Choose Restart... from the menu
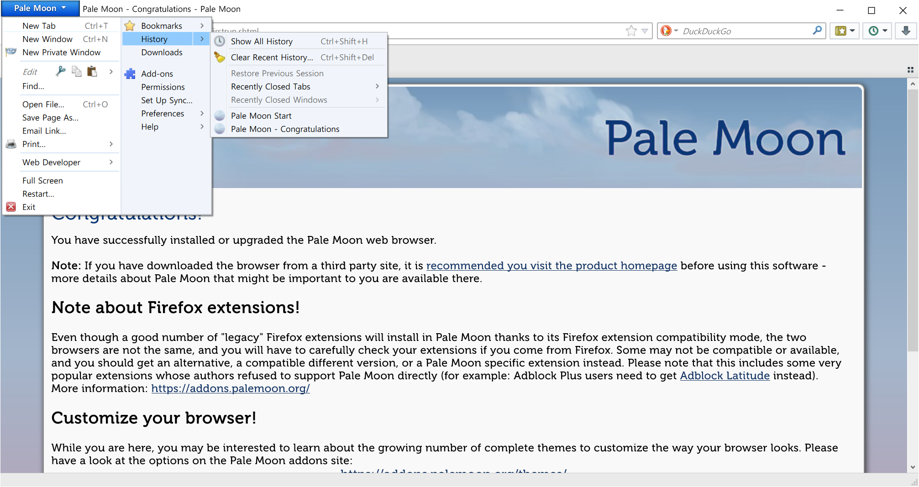The height and width of the screenshot is (487, 919). click(62, 194)
